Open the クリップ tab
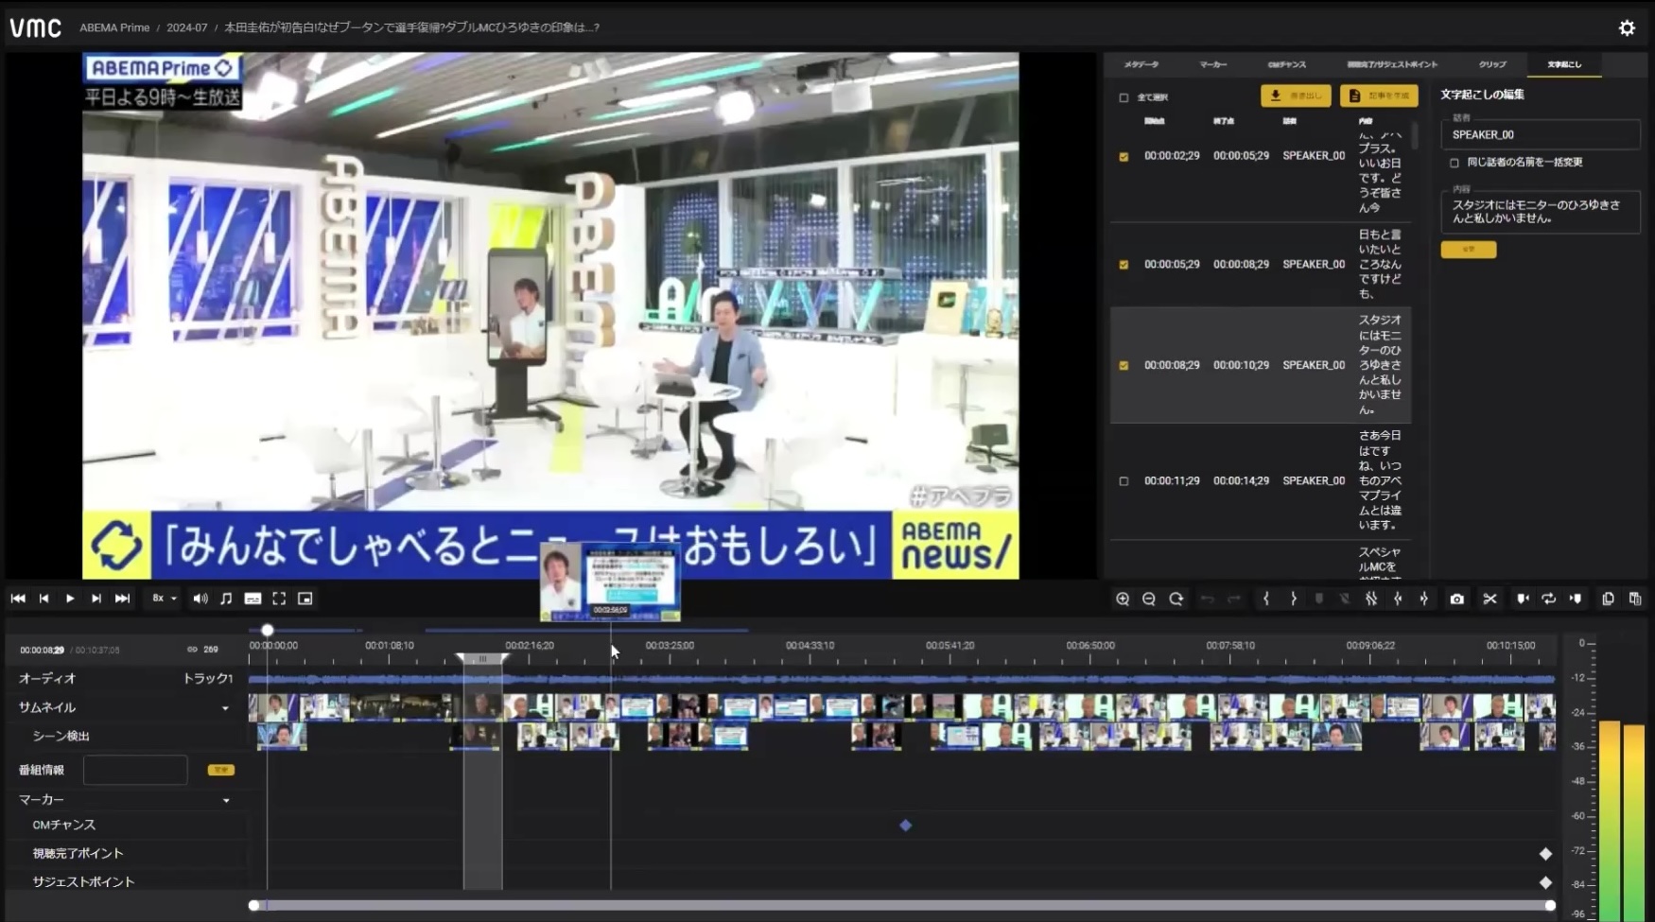 [1492, 64]
